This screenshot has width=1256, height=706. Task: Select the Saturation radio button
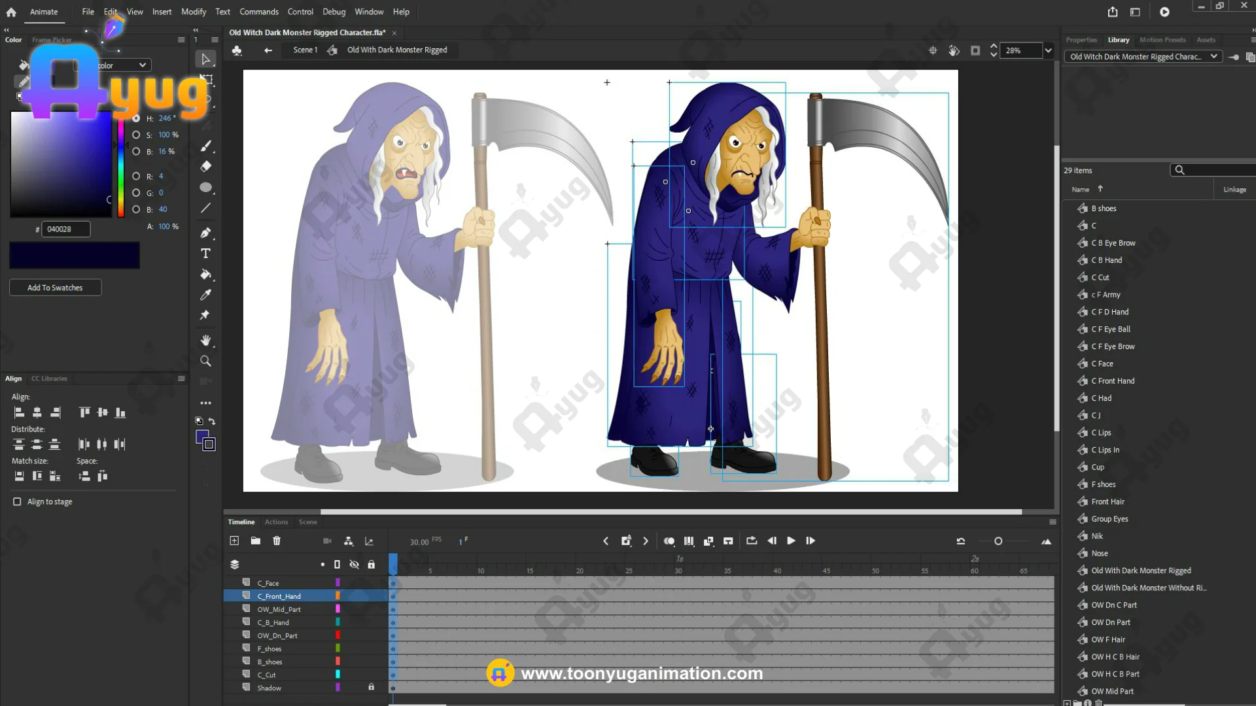(136, 135)
